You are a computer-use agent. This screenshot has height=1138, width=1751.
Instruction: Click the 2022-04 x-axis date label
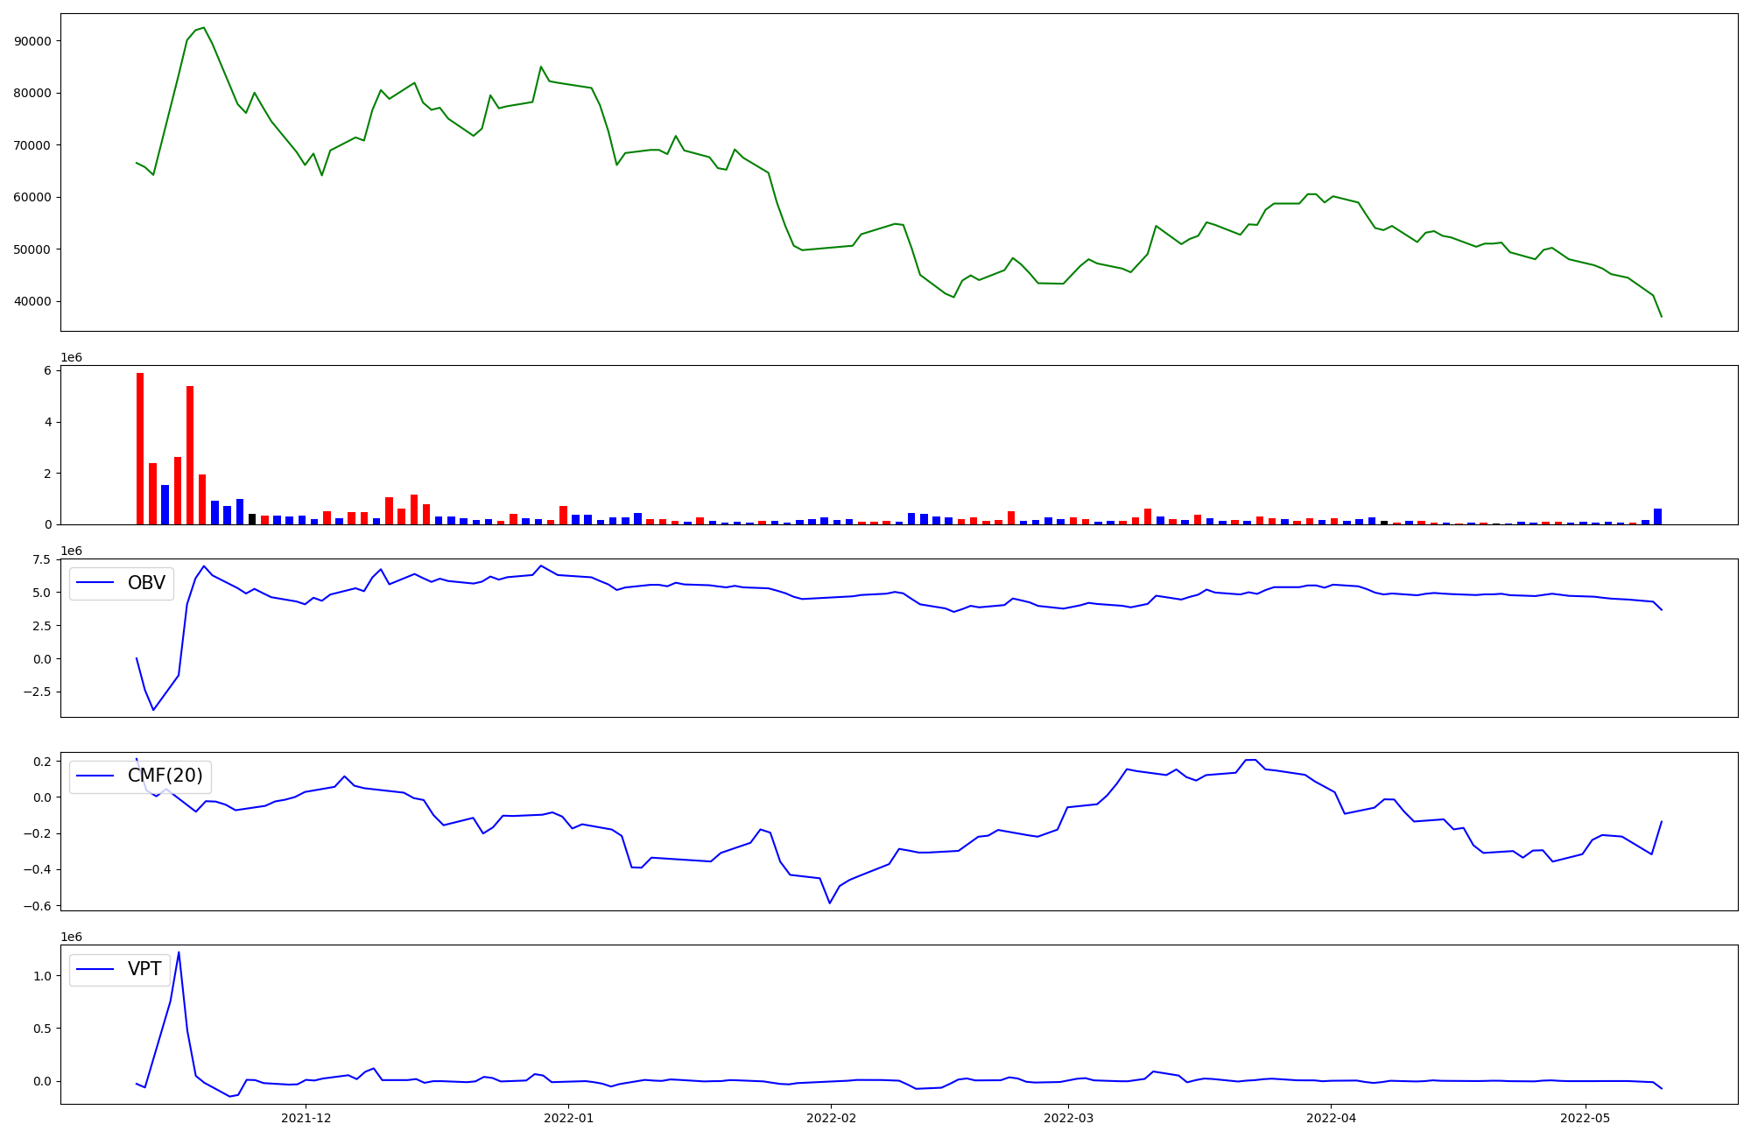point(1331,1118)
